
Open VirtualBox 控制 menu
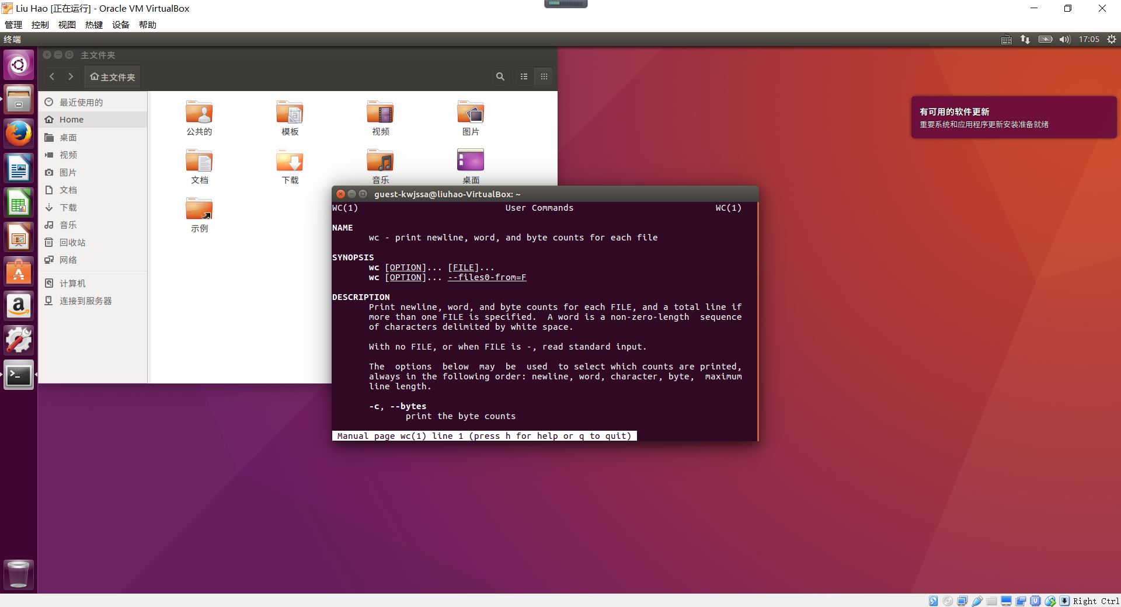click(x=40, y=25)
